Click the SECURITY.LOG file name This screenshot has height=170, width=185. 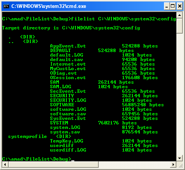click(x=68, y=100)
